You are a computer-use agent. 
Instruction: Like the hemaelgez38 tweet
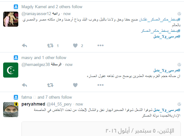[x=75, y=85]
